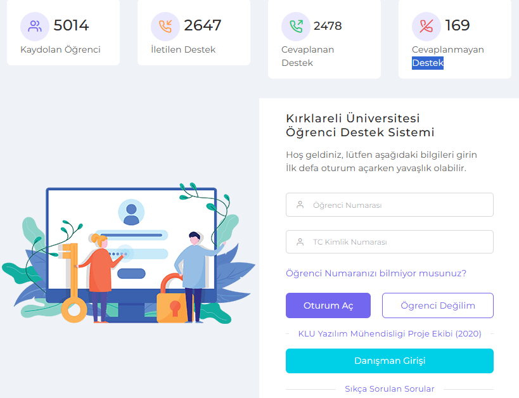Click the user icon in TC Kimlik field

300,241
